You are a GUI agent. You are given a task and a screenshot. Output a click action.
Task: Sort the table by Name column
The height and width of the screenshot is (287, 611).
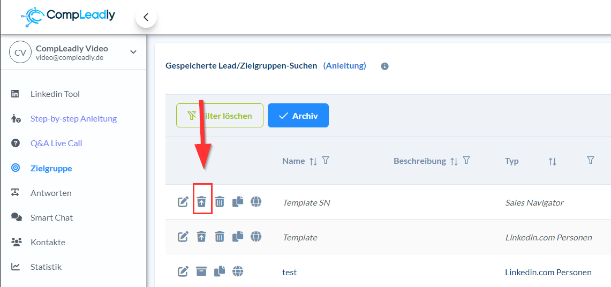pyautogui.click(x=313, y=161)
